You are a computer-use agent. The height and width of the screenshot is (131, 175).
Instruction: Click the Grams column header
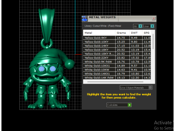coord(122,33)
